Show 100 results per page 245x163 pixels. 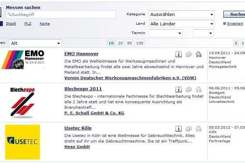coord(140,43)
